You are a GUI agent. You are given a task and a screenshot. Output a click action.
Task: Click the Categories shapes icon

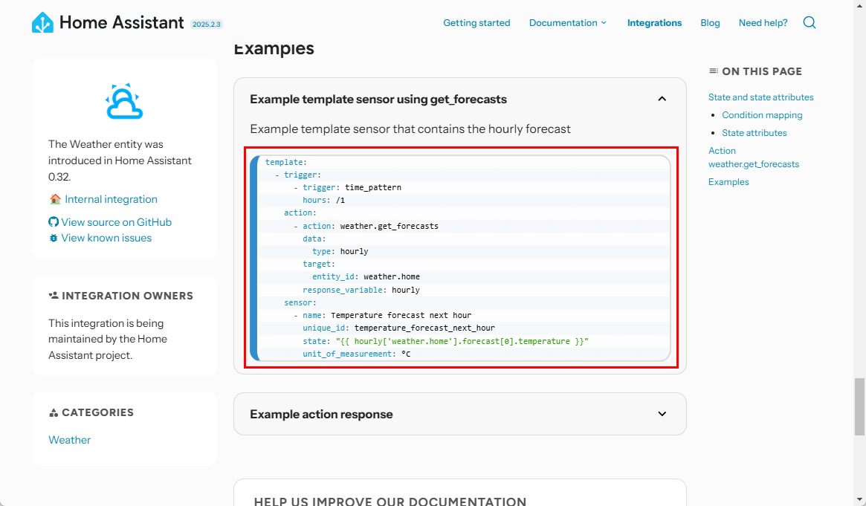(54, 412)
